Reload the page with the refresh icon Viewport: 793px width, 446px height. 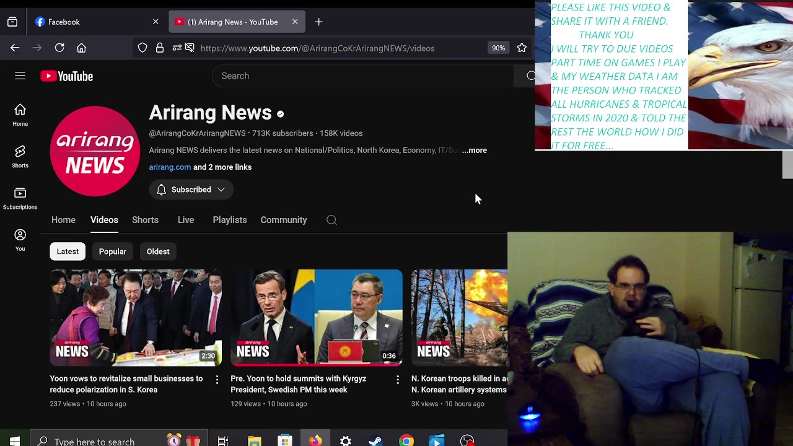tap(59, 48)
